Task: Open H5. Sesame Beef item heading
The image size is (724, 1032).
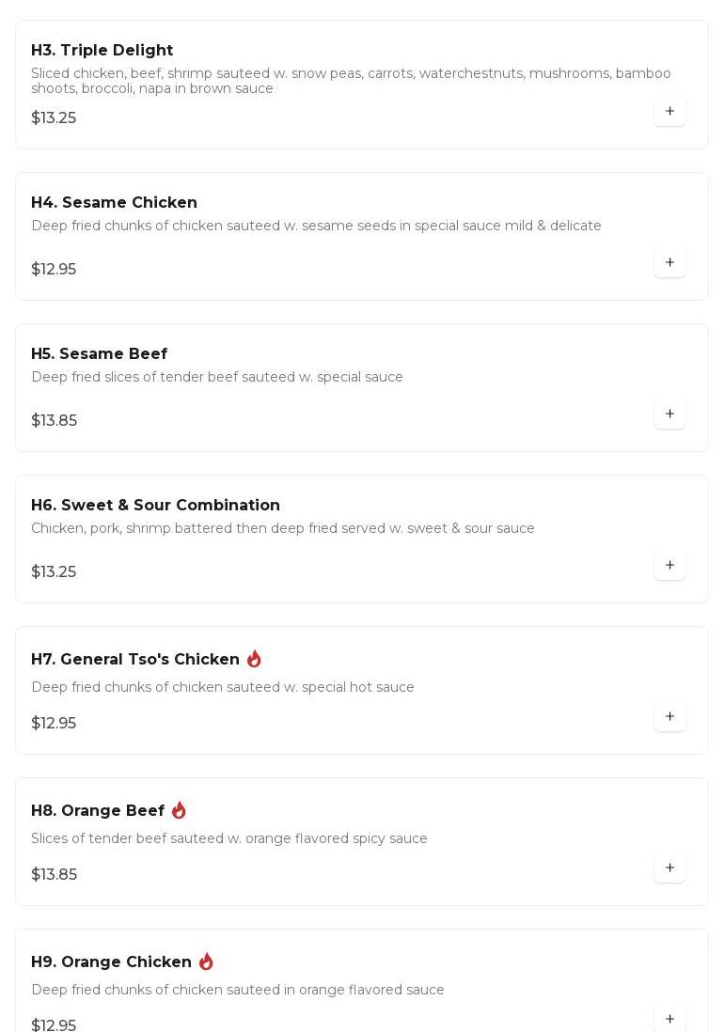Action: (x=99, y=354)
